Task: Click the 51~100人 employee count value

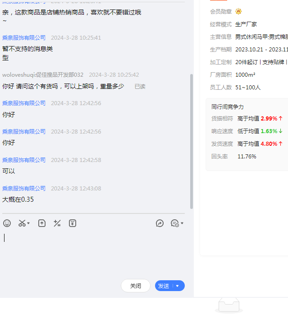Action: (x=248, y=88)
